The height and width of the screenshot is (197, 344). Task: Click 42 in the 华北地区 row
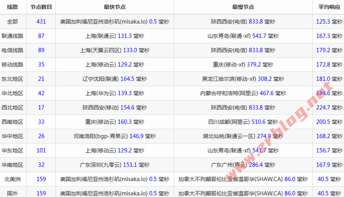point(41,93)
